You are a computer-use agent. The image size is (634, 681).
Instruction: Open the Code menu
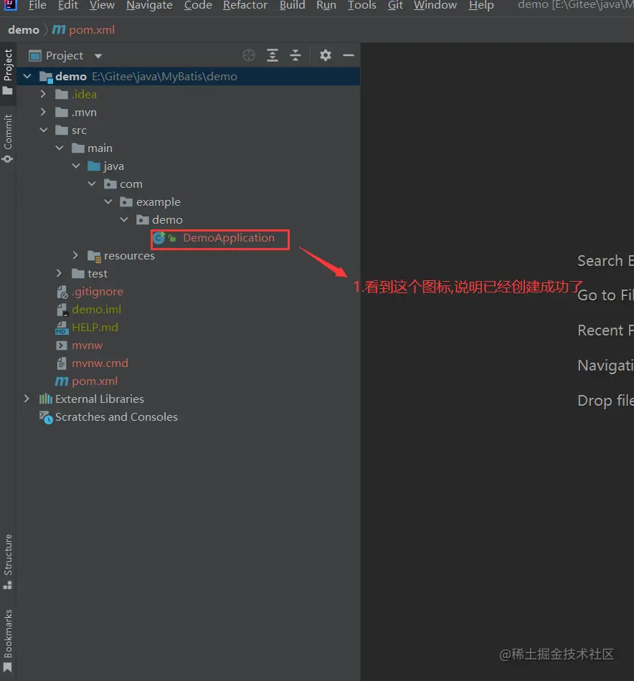point(198,5)
